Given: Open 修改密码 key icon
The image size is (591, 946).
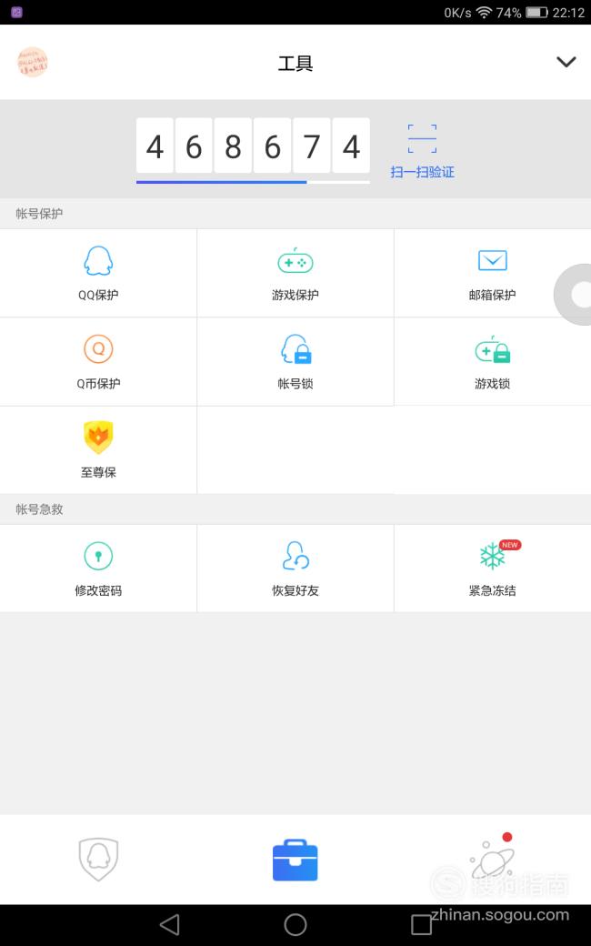Looking at the screenshot, I should point(98,556).
